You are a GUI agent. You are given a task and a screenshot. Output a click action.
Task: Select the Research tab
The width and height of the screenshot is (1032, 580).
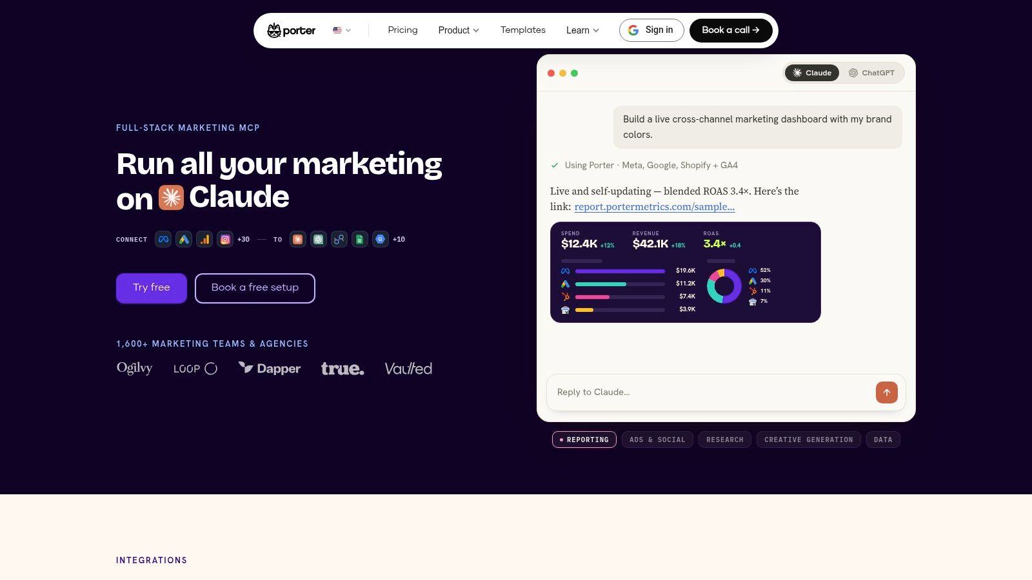pyautogui.click(x=725, y=440)
